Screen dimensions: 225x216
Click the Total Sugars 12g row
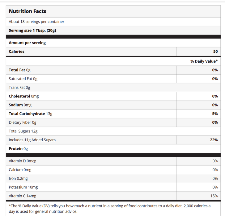[x=23, y=131]
